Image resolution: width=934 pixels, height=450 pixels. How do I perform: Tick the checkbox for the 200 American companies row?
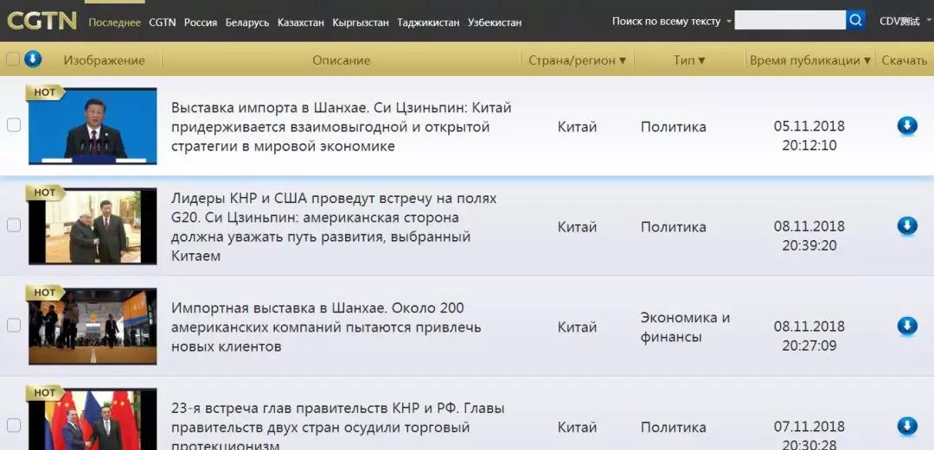click(x=13, y=325)
